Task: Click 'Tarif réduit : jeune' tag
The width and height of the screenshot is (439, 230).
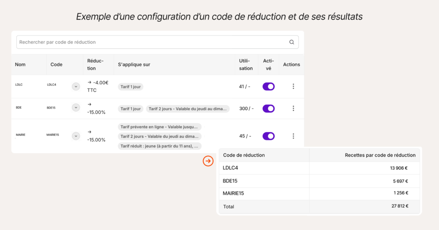Action: [x=159, y=146]
